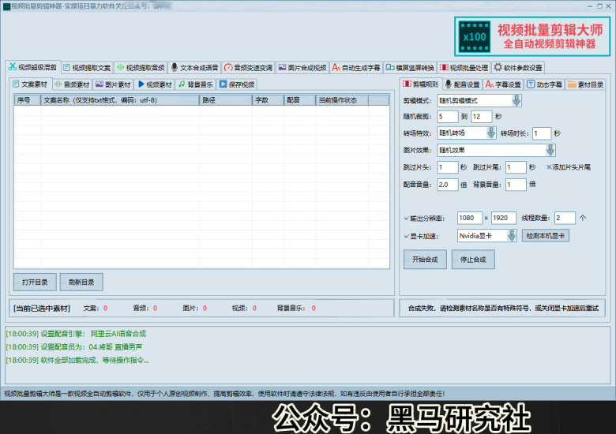Close the application window
Image resolution: width=616 pixels, height=434 pixels.
click(x=609, y=6)
